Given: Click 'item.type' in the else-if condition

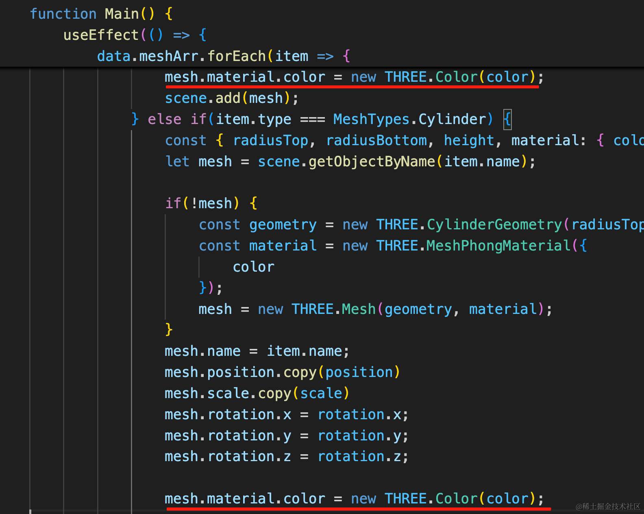Looking at the screenshot, I should (254, 120).
